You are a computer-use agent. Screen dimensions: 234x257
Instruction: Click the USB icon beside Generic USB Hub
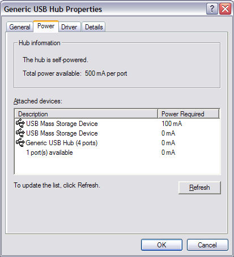[20, 142]
